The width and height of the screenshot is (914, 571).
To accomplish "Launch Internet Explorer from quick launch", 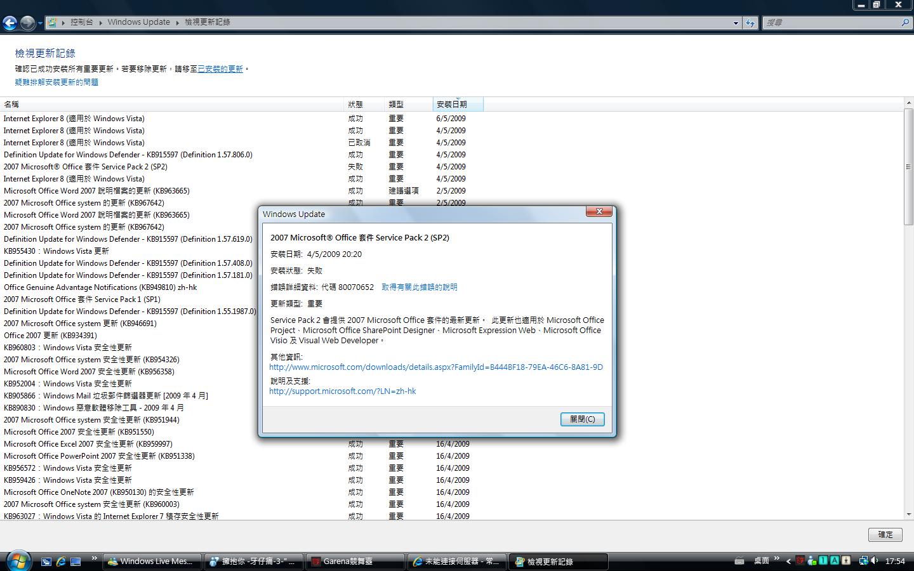I will 61,561.
